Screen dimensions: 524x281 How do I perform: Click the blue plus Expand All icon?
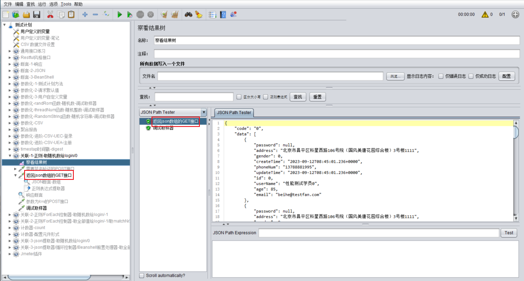(x=85, y=15)
